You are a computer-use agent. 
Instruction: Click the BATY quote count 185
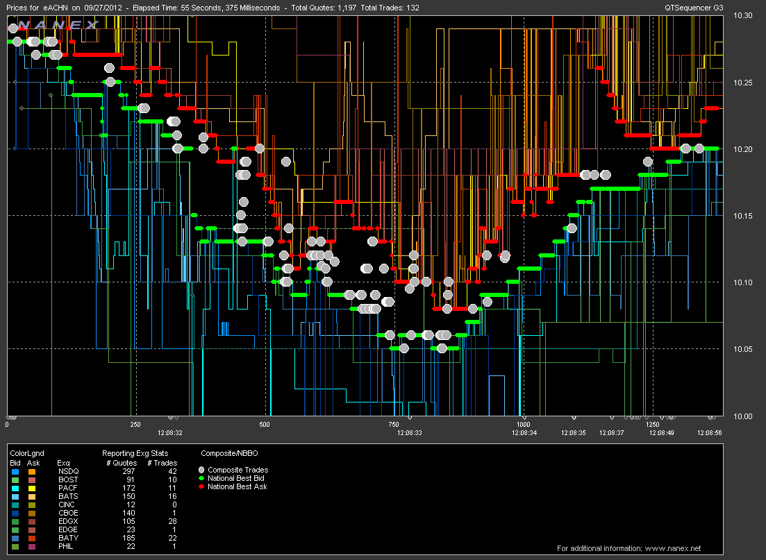coord(128,538)
